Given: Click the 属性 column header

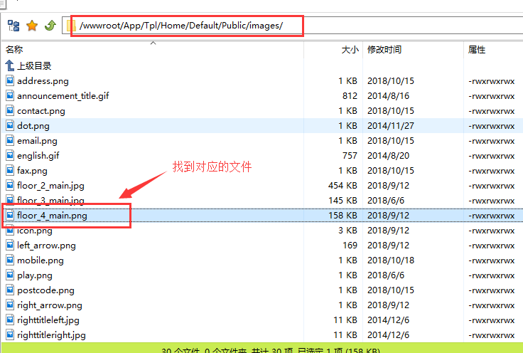Looking at the screenshot, I should tap(477, 50).
